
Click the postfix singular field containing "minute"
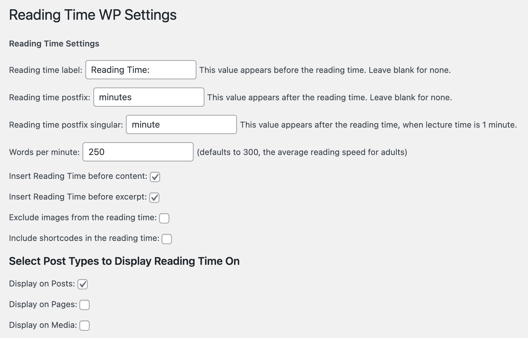coord(181,125)
